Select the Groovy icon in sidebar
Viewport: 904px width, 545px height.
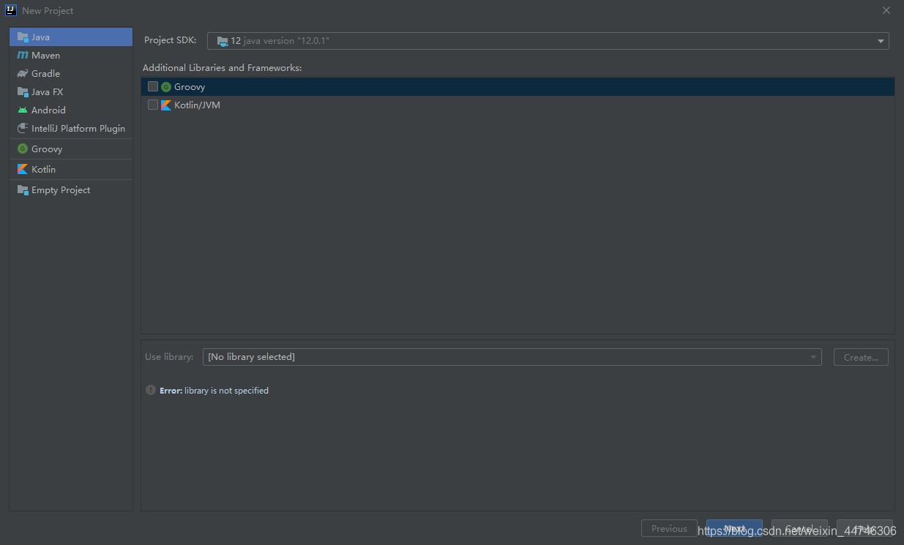click(x=23, y=149)
